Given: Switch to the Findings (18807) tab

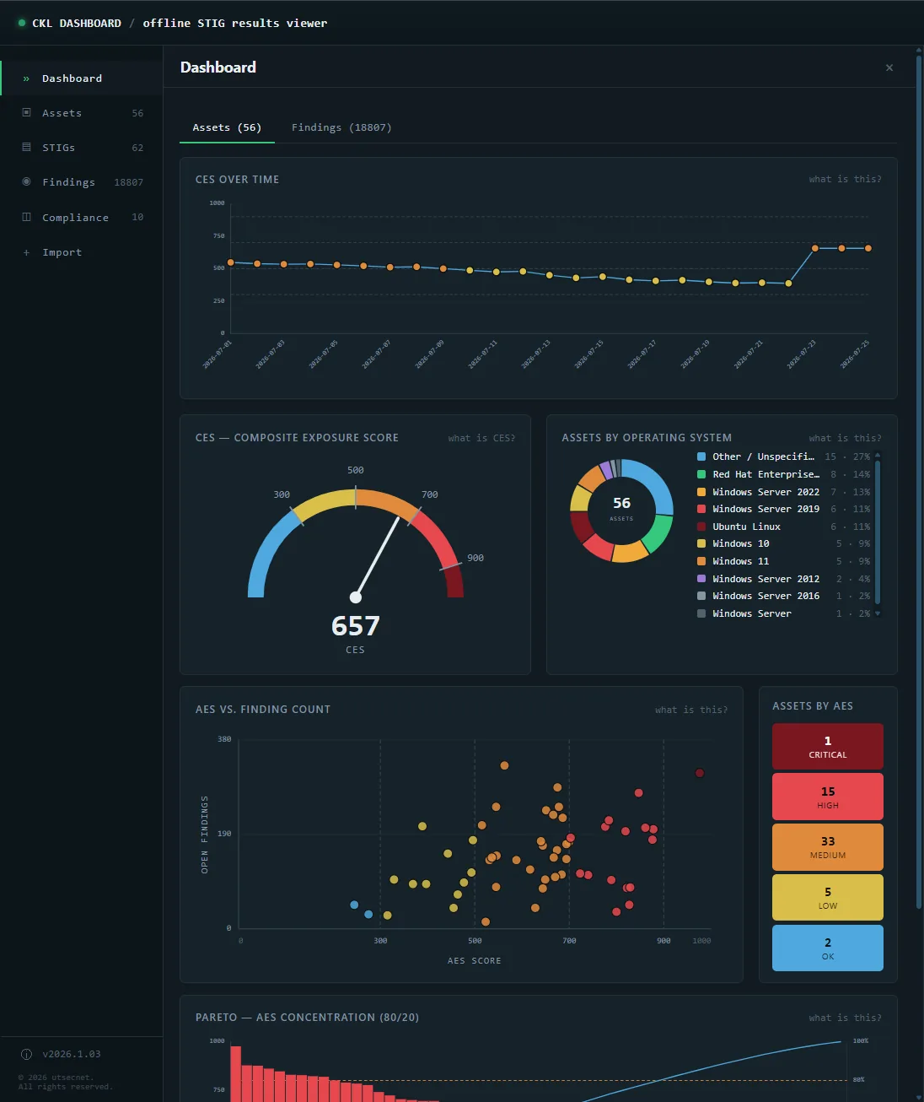Looking at the screenshot, I should tap(341, 127).
